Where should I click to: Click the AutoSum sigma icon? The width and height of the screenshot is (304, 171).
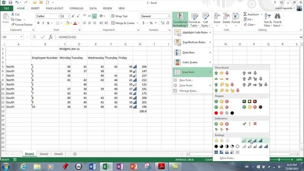[x=245, y=14]
